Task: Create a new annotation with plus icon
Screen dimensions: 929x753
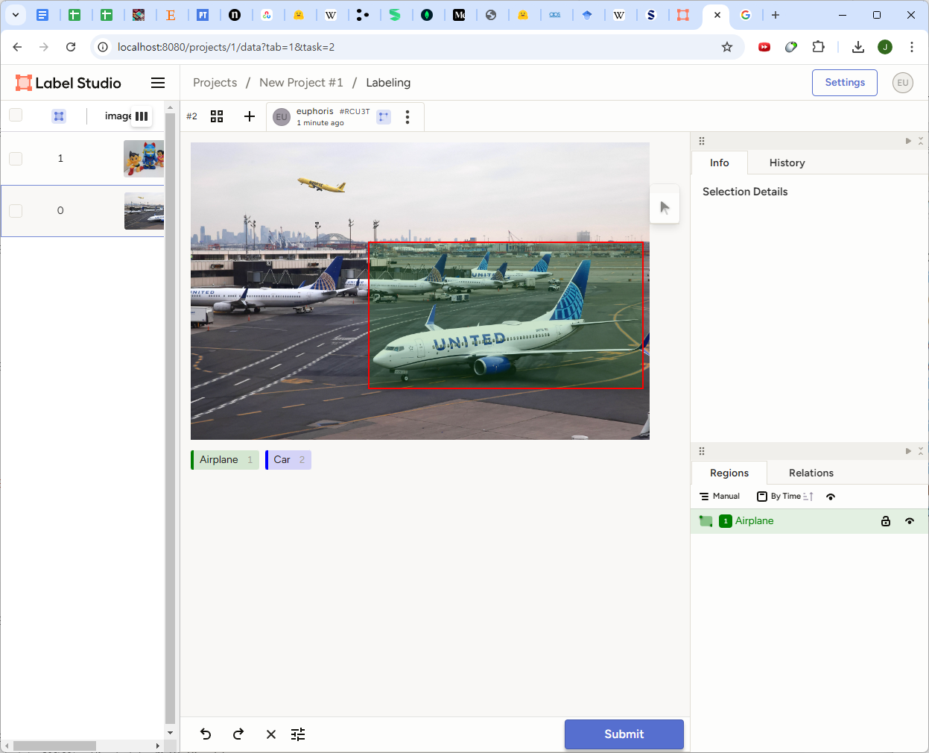Action: pos(250,116)
